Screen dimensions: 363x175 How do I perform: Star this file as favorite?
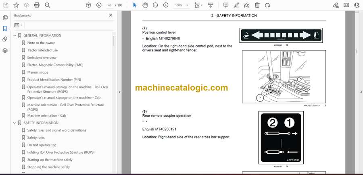click(x=16, y=5)
